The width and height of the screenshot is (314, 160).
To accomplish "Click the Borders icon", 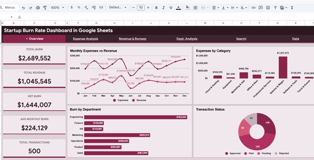I will pos(195,8).
